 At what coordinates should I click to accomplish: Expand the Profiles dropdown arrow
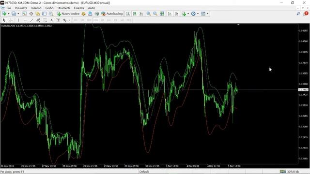pyautogui.click(x=18, y=14)
